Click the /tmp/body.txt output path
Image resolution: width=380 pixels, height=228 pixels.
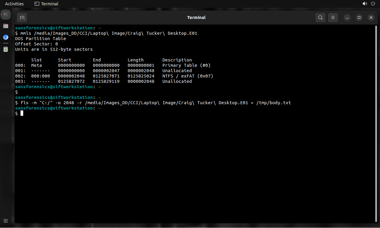tap(273, 103)
